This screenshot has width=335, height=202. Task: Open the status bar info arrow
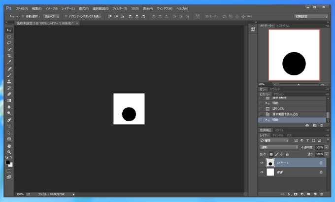click(73, 194)
